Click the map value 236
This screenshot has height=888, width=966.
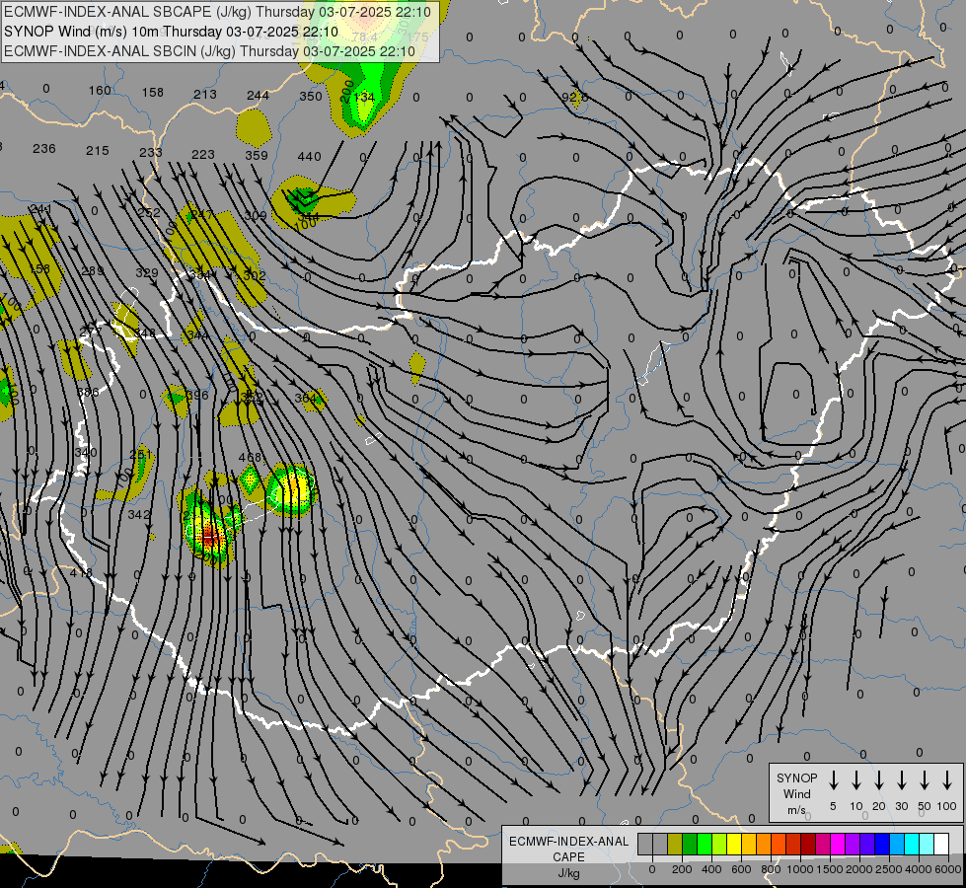44,149
